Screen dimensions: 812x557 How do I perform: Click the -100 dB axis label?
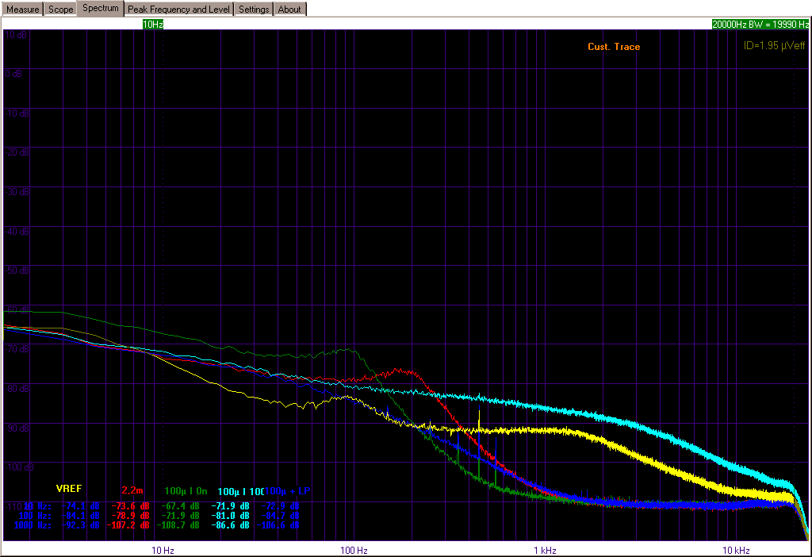(x=19, y=467)
